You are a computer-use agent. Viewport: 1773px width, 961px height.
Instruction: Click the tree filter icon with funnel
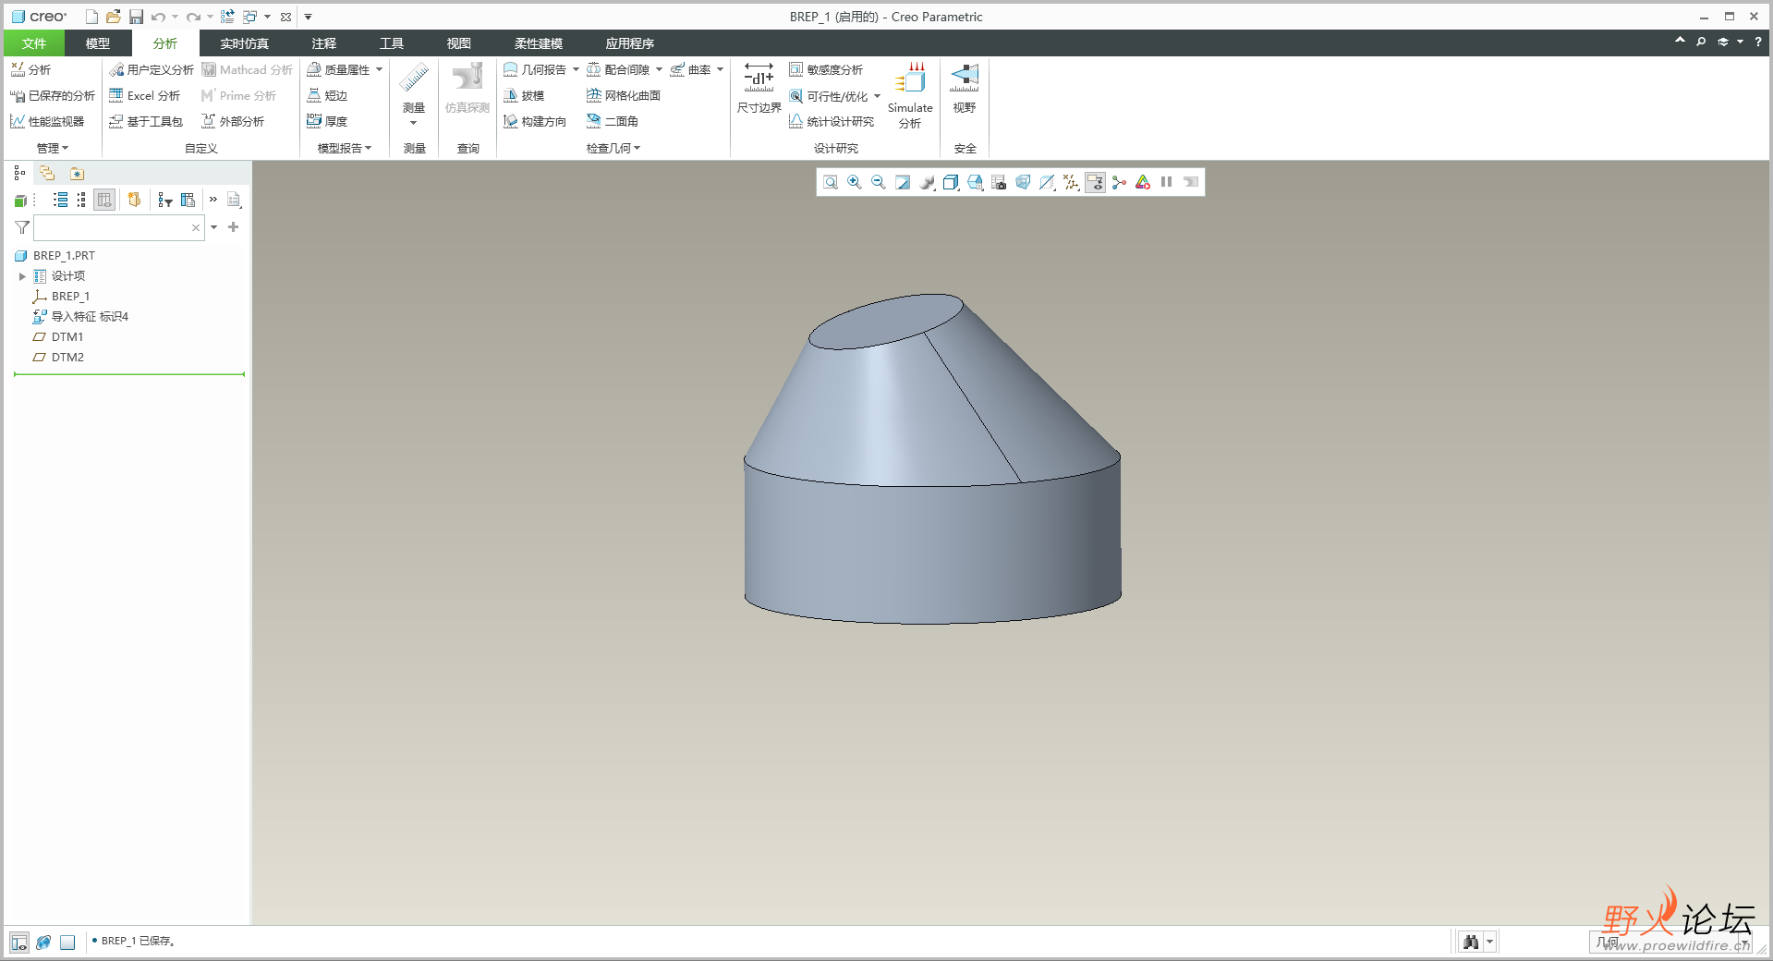[x=164, y=200]
